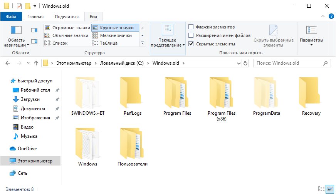Click the up-arrow parent folder button
The width and height of the screenshot is (336, 194).
36,63
